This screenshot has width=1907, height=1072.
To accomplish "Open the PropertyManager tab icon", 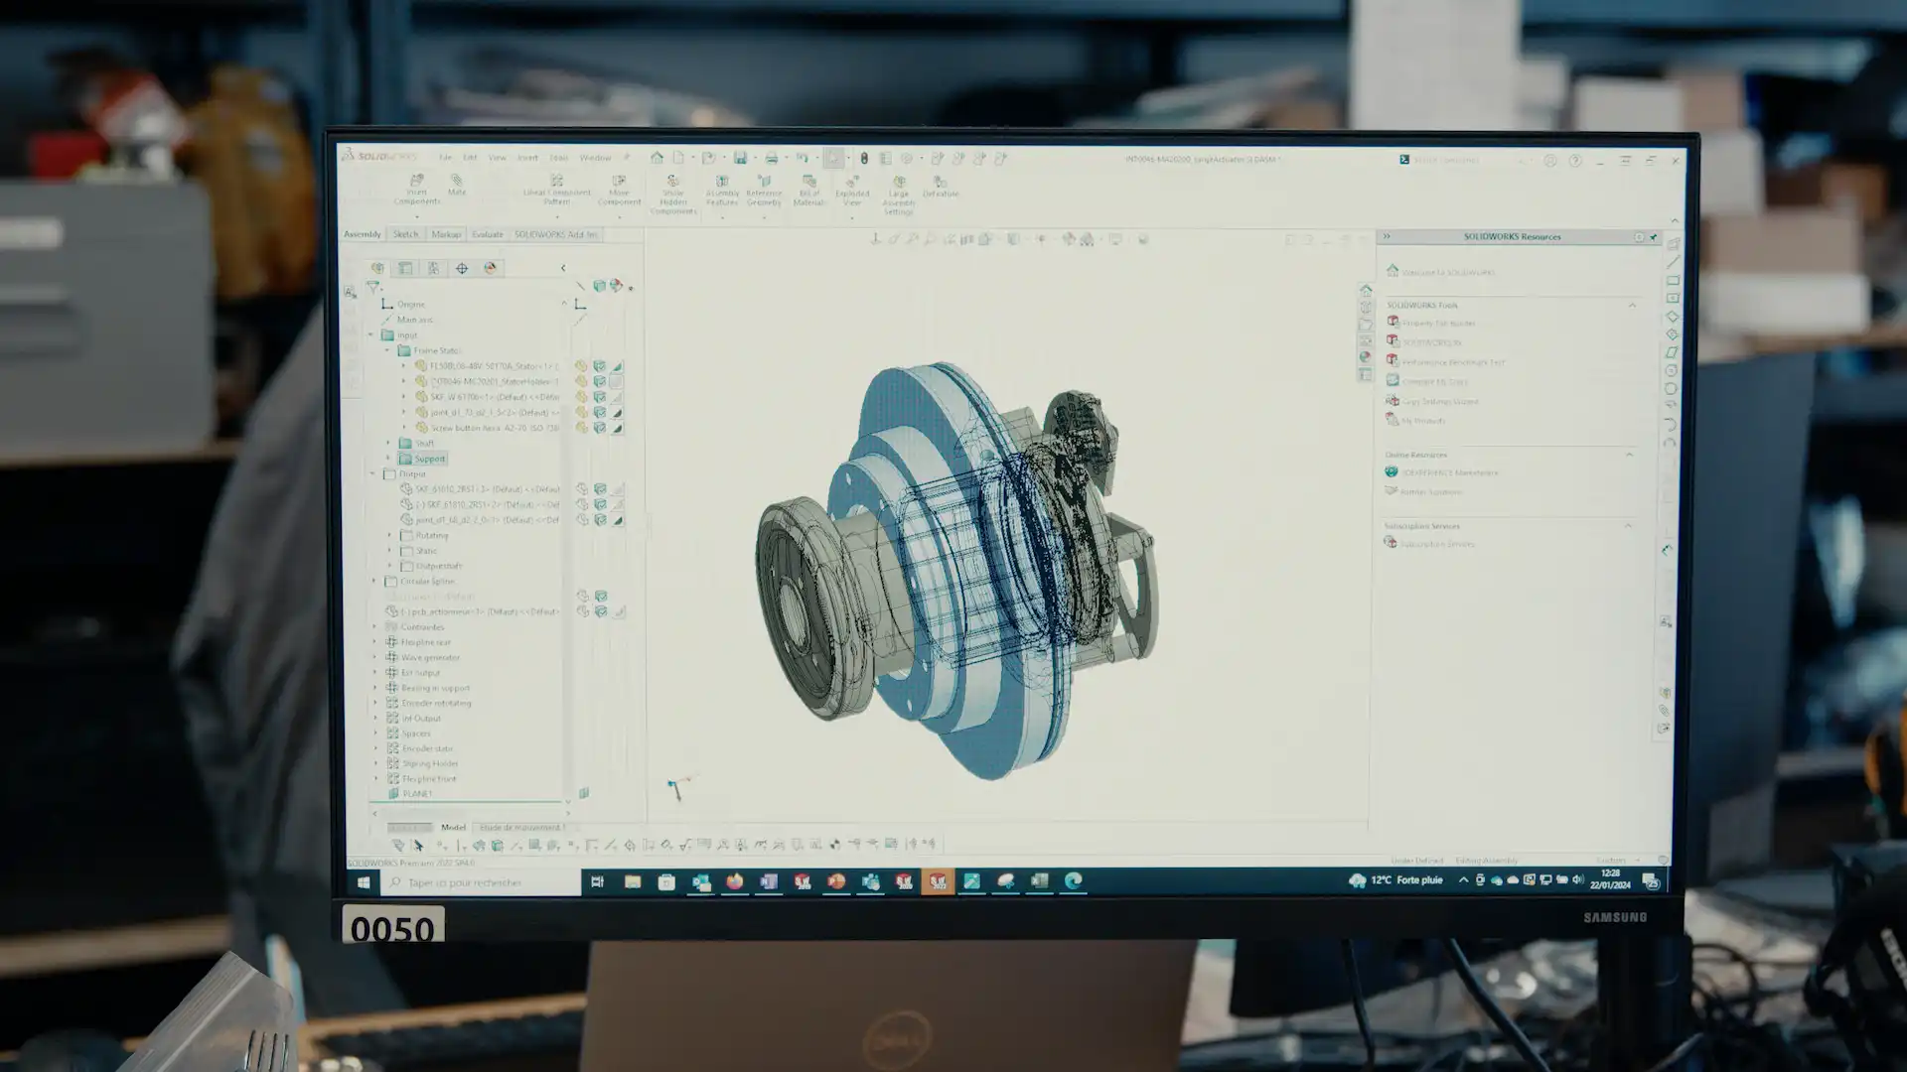I will coord(405,268).
